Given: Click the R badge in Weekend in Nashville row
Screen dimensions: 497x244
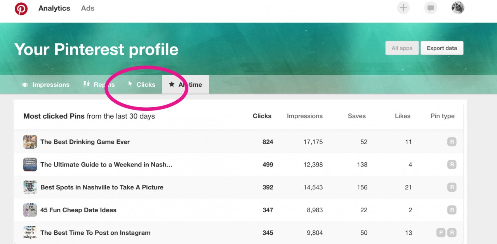Looking at the screenshot, I should [x=452, y=165].
